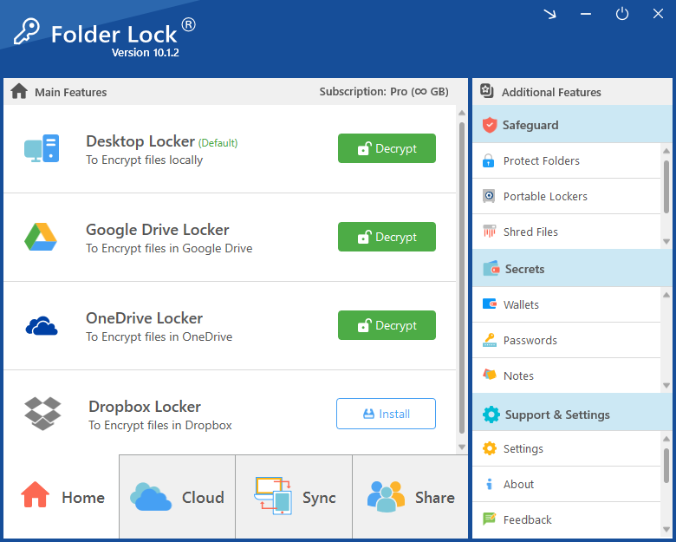Open the Share tab

click(x=411, y=497)
